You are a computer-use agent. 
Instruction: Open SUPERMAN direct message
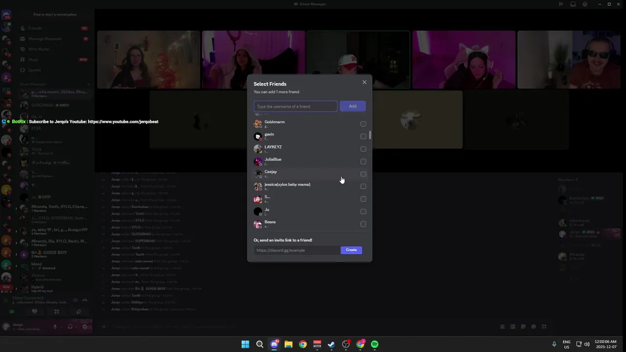pos(54,105)
